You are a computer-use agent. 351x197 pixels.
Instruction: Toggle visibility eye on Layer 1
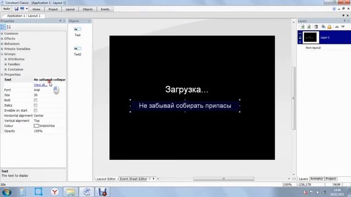(x=300, y=33)
